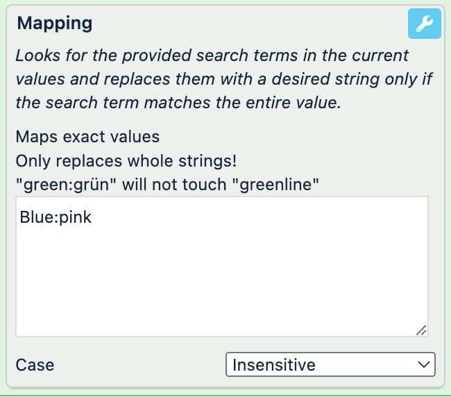Click the text area resize handle
Viewport: 451px width, 397px height.
click(x=420, y=330)
